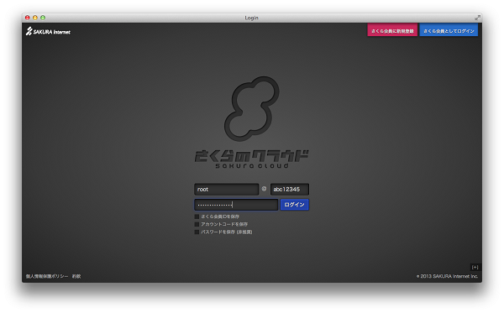This screenshot has width=504, height=313.
Task: Expand the [+] panel at the bottom right
Action: (475, 267)
